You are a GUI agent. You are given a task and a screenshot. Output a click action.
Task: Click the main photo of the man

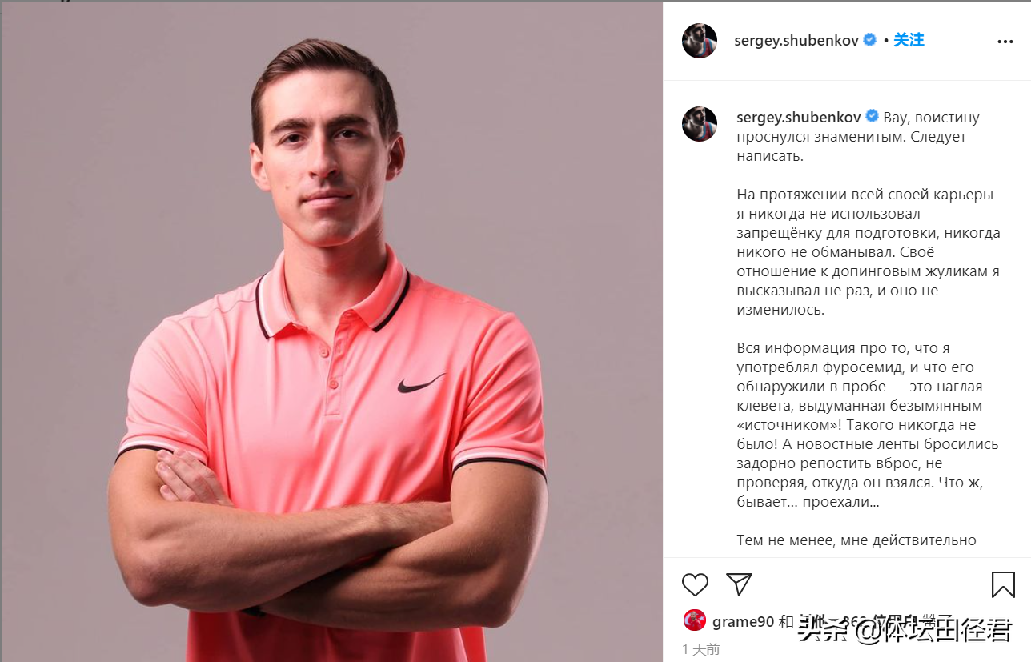tap(331, 331)
